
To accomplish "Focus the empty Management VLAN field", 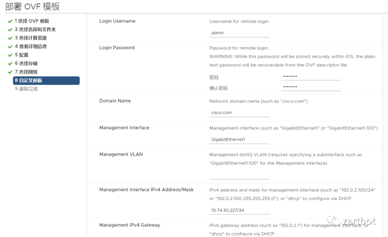I will (239, 175).
